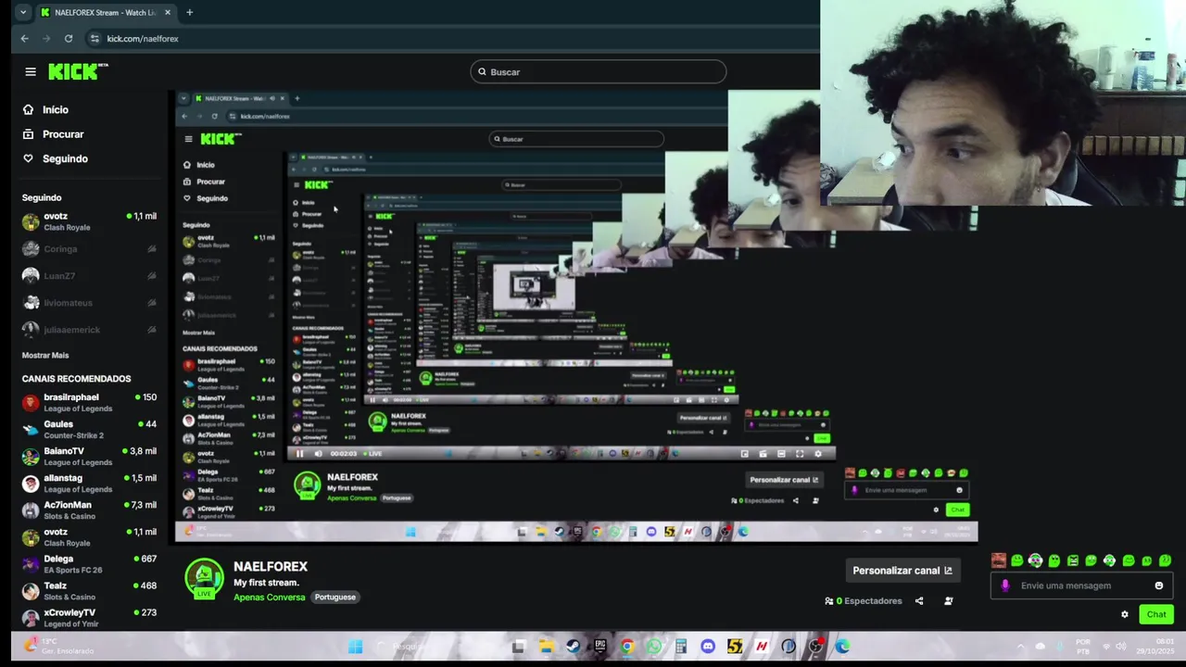Click the Envie uma mensagem chat input
Screen dimensions: 1186x667
1081,585
